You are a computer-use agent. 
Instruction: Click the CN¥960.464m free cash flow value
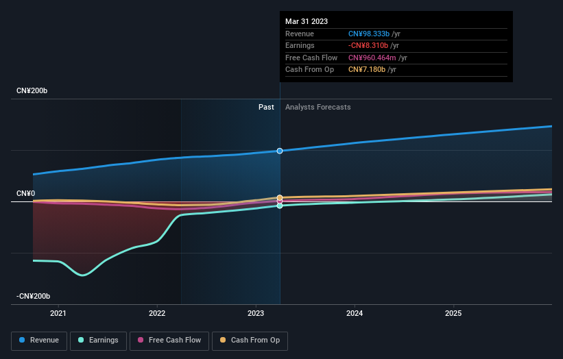pos(372,58)
